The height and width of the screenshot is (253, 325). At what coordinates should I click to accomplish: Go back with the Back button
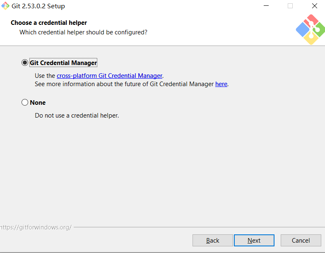212,241
